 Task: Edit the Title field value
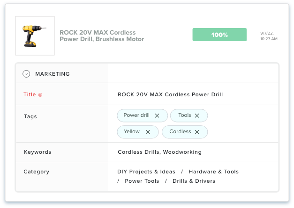(x=170, y=94)
